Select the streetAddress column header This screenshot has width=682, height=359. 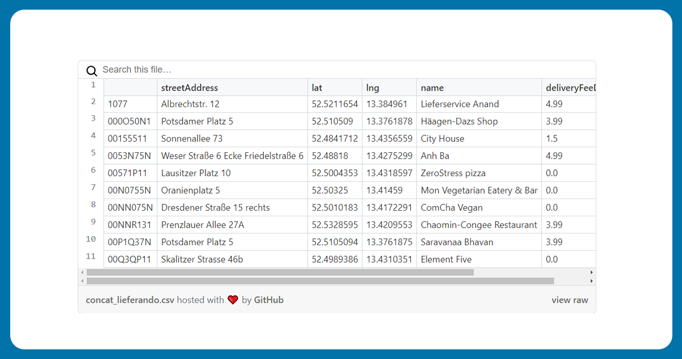190,88
